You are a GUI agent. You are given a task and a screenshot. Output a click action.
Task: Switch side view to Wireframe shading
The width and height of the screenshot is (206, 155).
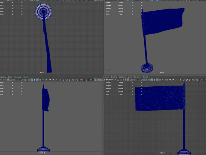[149, 80]
